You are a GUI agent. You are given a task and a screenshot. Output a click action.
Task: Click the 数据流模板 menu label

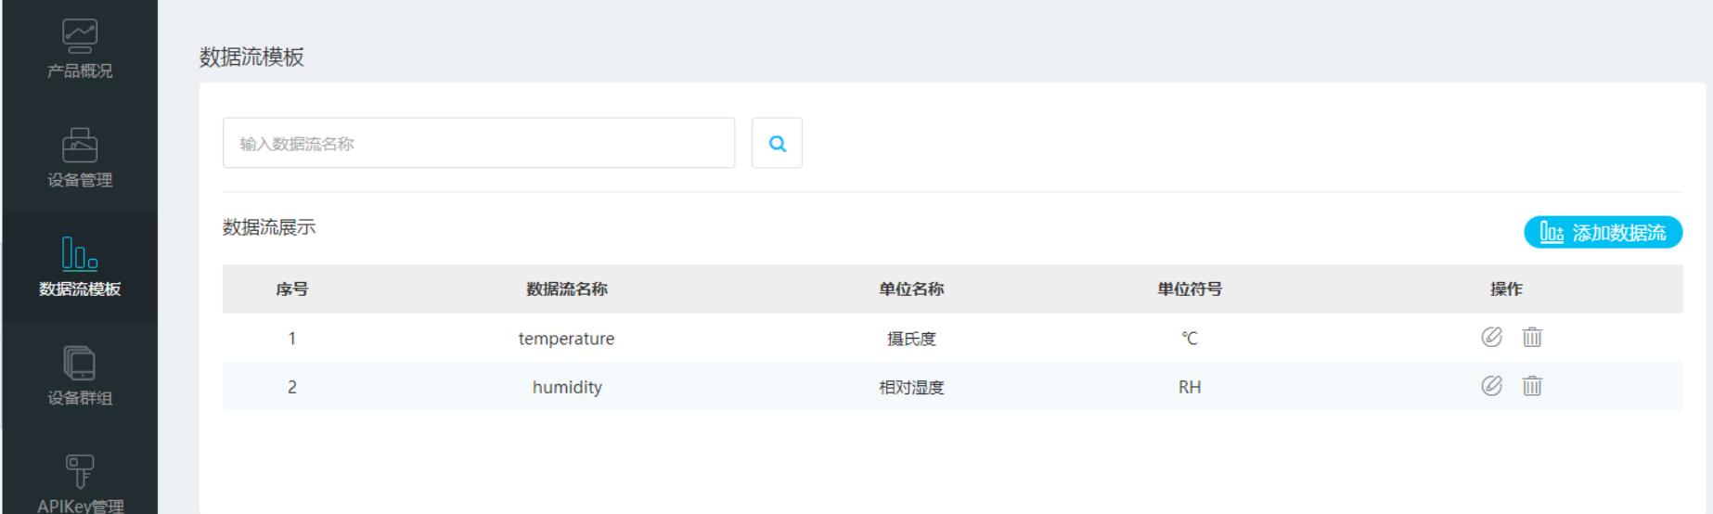click(80, 289)
